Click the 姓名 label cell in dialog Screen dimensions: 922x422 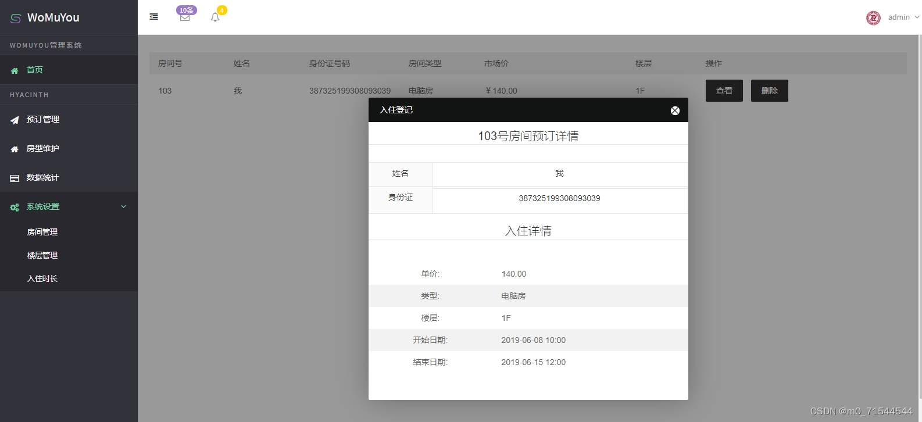coord(401,174)
